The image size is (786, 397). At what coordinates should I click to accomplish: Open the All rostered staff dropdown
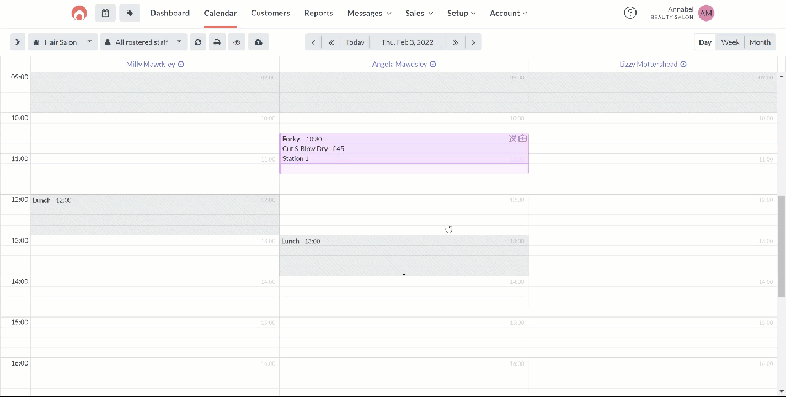pyautogui.click(x=143, y=42)
